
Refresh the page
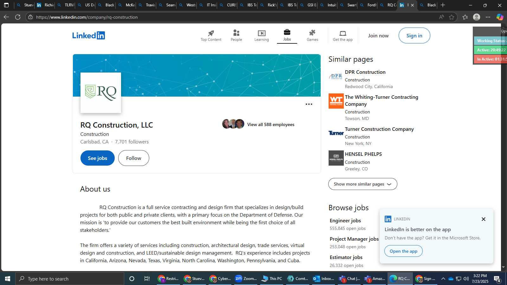[18, 17]
